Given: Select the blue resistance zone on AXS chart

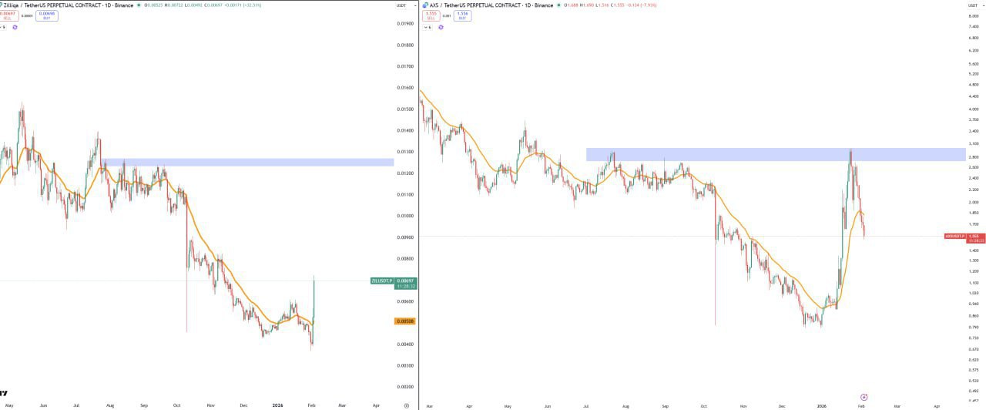Looking at the screenshot, I should click(x=770, y=154).
